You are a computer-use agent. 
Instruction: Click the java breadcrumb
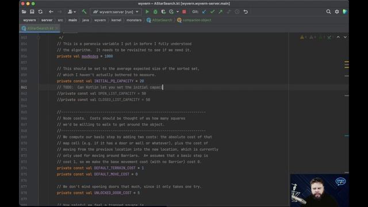86,20
